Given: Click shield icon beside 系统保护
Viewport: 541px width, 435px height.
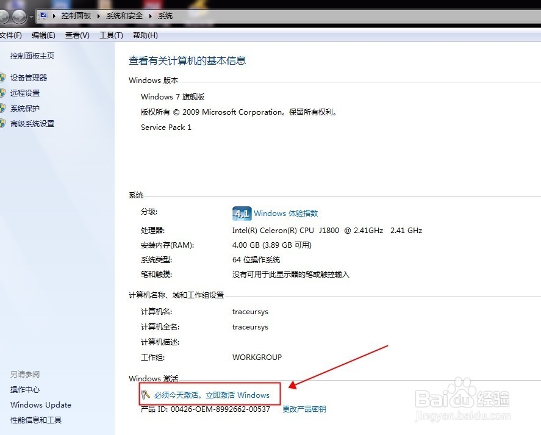Looking at the screenshot, I should 3,108.
